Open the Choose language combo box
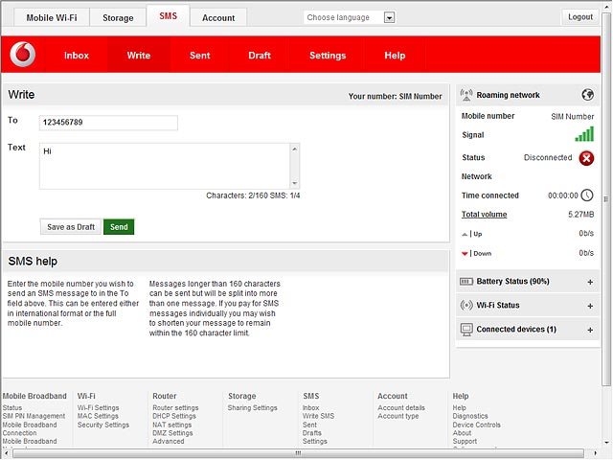 tap(349, 17)
